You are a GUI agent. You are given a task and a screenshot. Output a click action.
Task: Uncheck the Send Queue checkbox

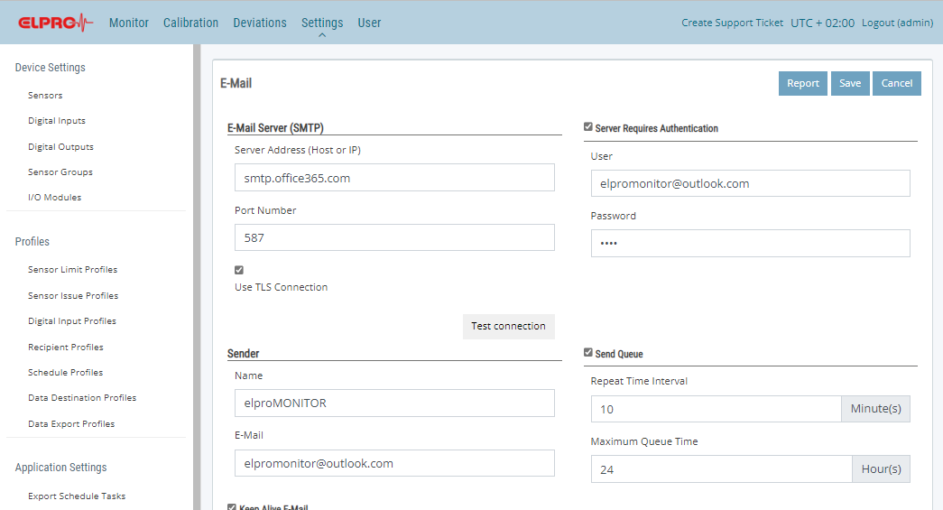tap(588, 353)
